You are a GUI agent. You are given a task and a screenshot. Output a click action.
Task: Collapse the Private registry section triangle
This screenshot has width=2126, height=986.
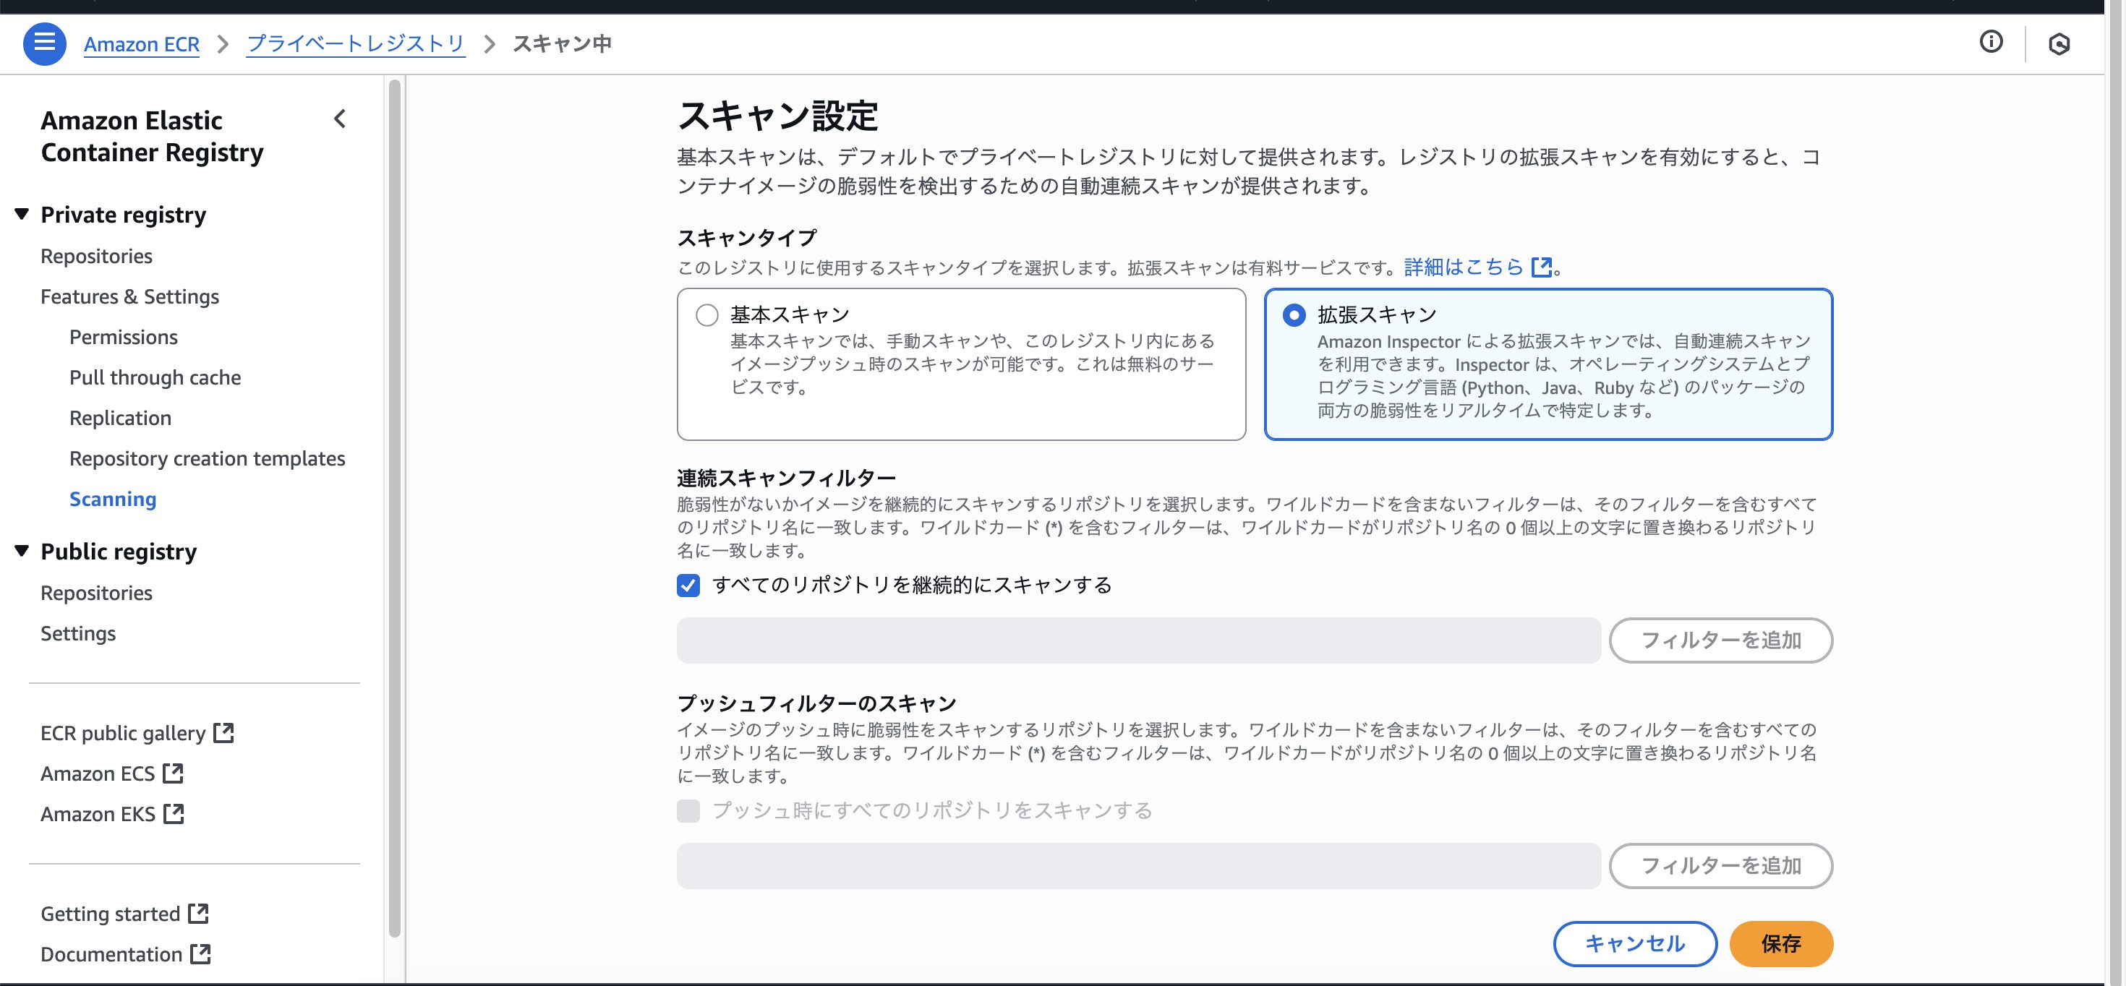pos(22,215)
